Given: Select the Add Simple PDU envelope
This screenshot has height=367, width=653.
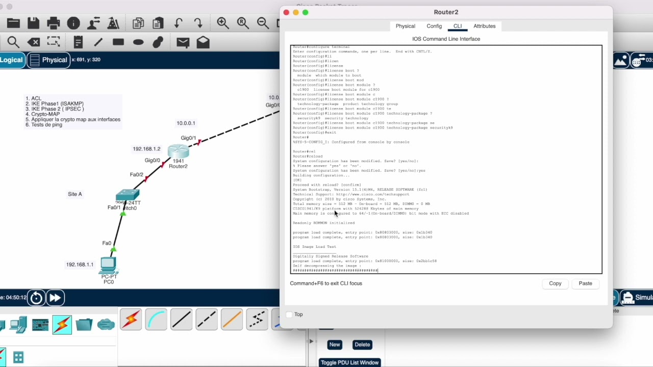Looking at the screenshot, I should click(183, 42).
